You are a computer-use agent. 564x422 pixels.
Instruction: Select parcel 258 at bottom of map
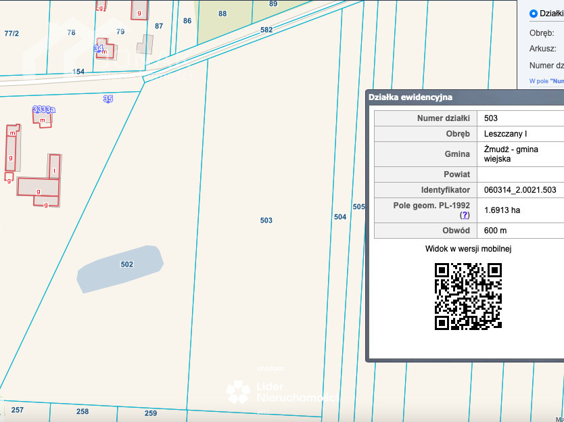(83, 411)
